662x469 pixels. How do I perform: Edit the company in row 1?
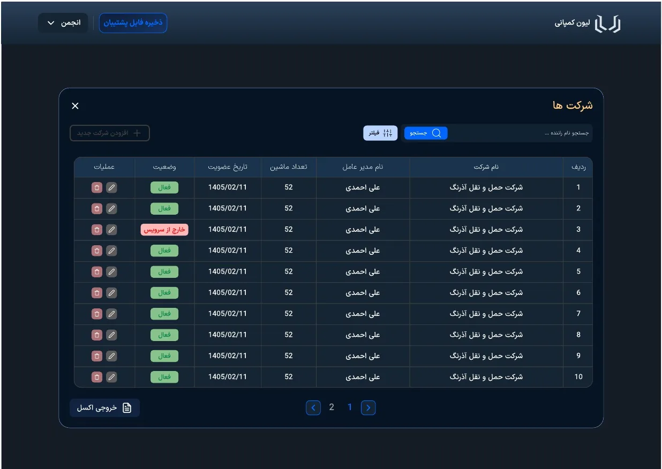[x=111, y=187]
